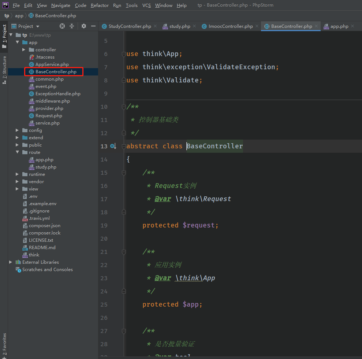Close the BaseController.php tab
This screenshot has height=359, width=362.
pos(316,26)
